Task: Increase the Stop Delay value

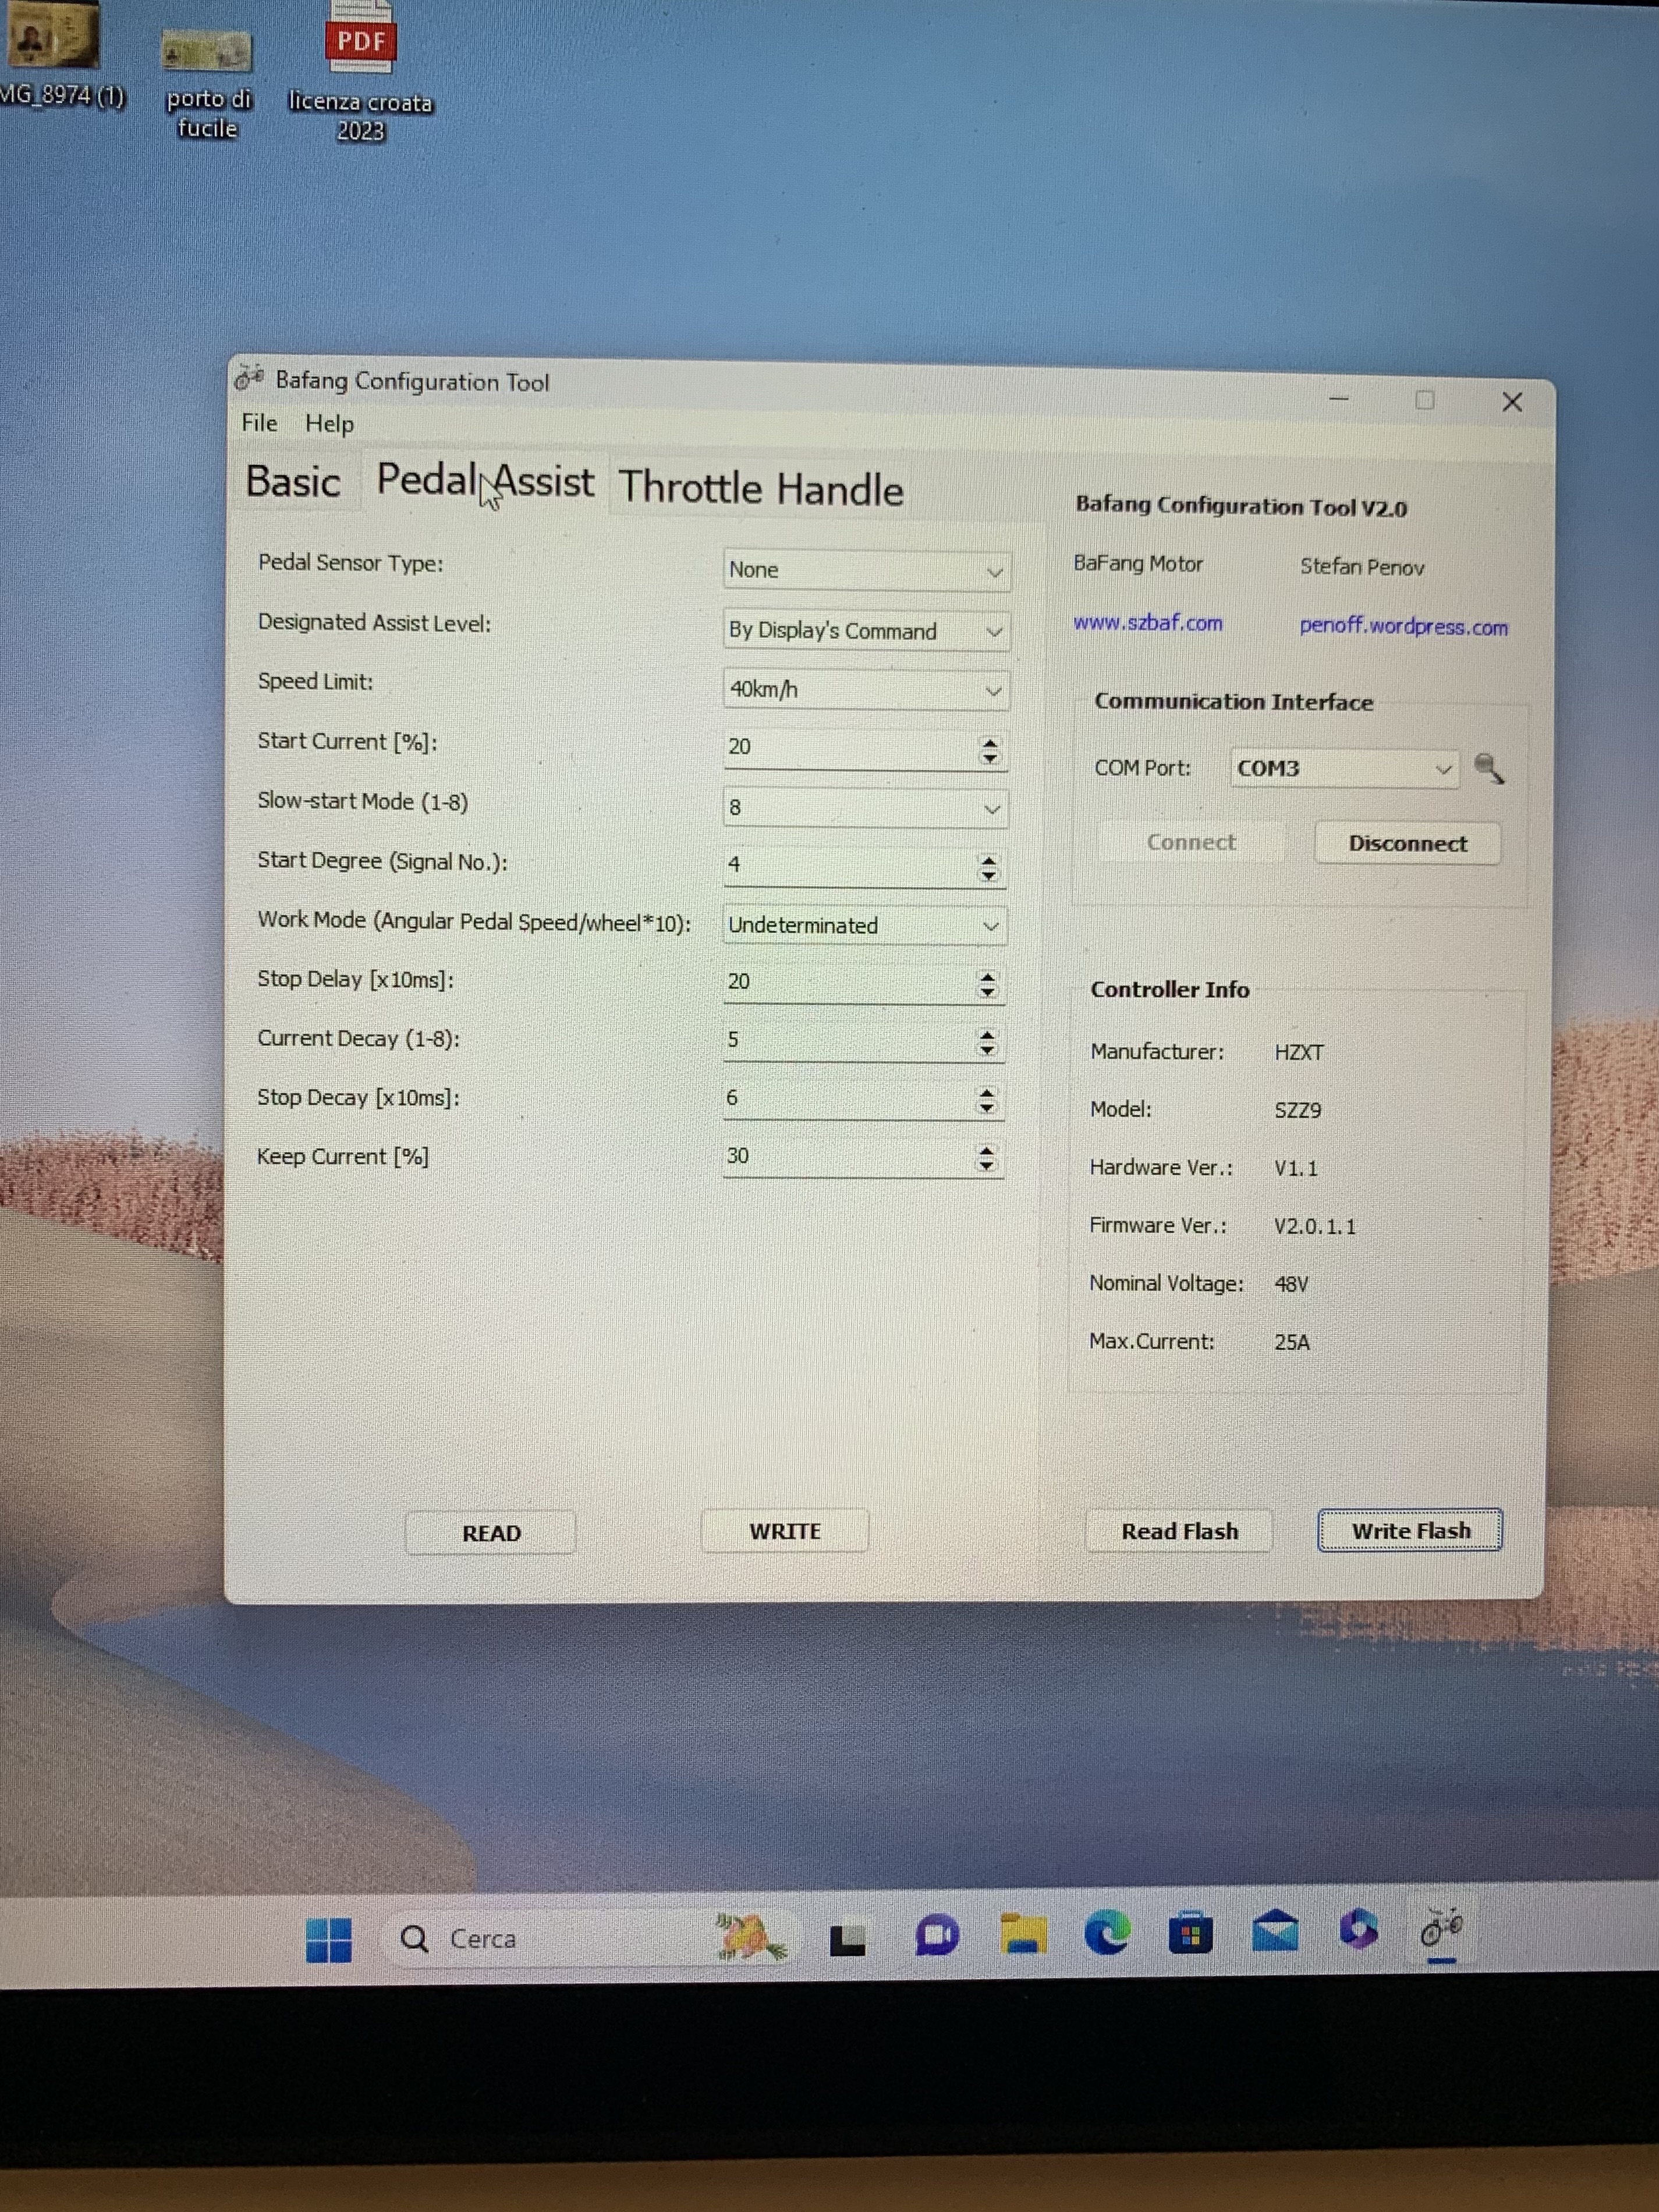Action: tap(987, 977)
